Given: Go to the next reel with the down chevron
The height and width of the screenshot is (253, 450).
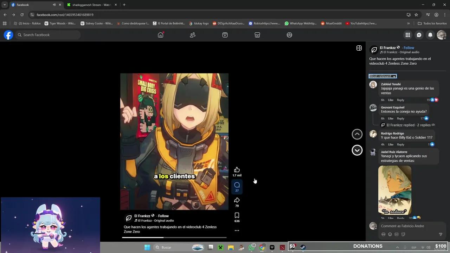Looking at the screenshot, I should tap(357, 150).
